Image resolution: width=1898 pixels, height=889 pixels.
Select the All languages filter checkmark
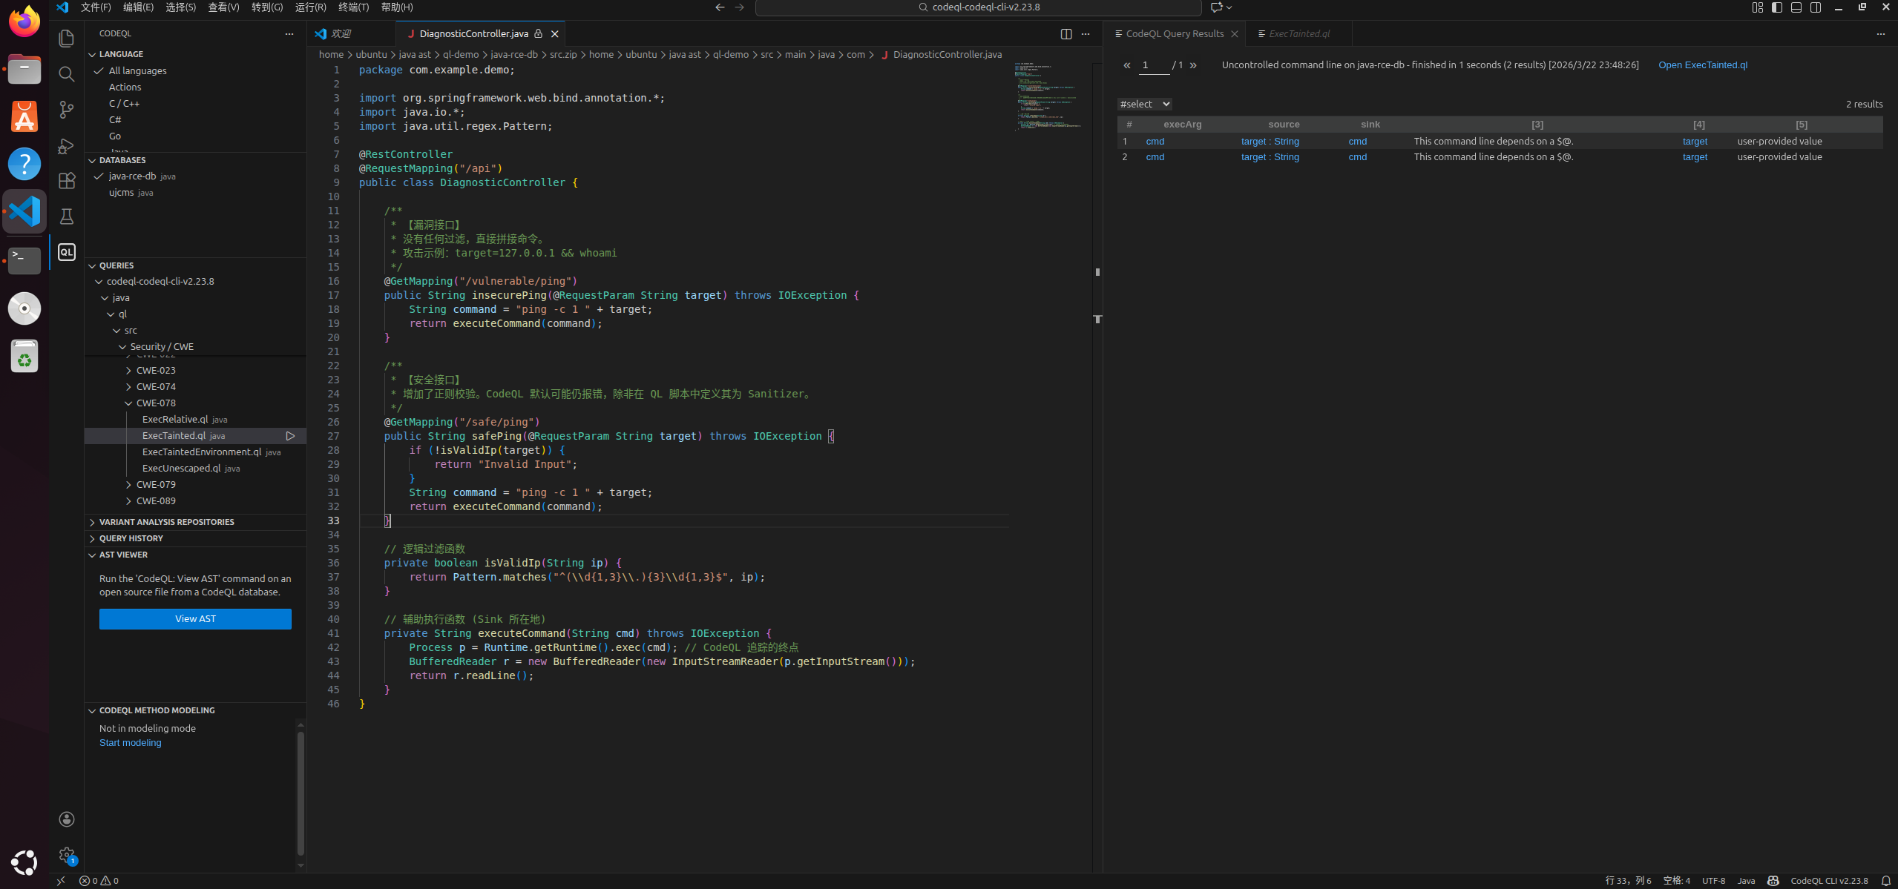coord(99,71)
